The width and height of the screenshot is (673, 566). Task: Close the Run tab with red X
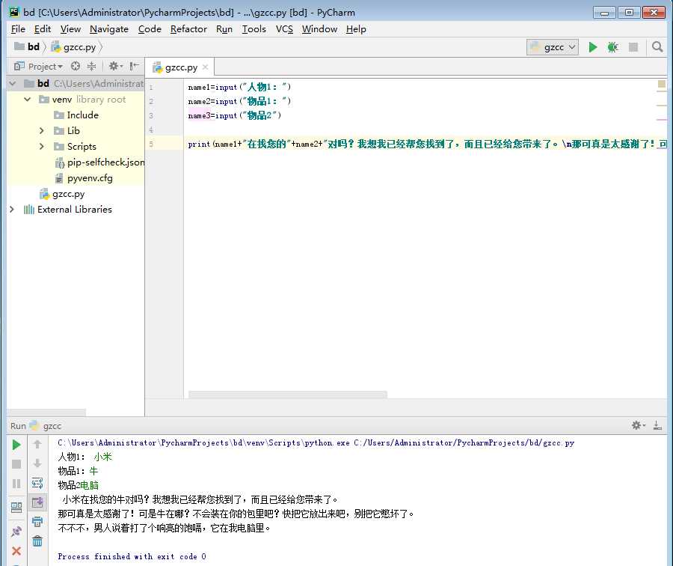point(16,551)
